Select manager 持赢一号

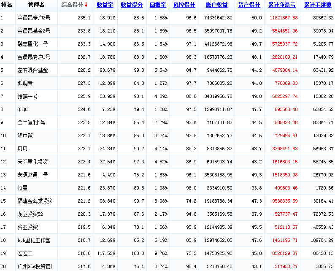click(x=27, y=96)
